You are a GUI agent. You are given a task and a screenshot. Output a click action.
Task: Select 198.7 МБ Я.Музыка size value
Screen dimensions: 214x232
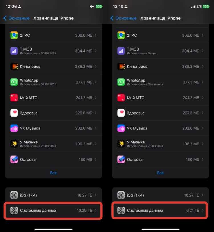pyautogui.click(x=191, y=144)
